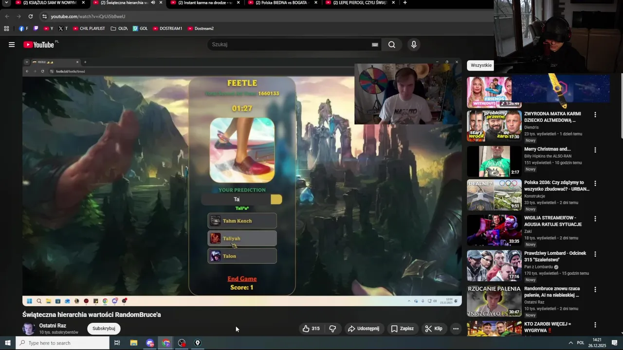Dislike the video with thumbs-down
Image resolution: width=623 pixels, height=350 pixels.
click(x=333, y=329)
